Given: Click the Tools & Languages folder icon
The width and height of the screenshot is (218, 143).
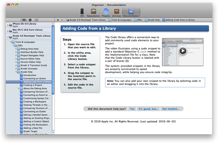Looking at the screenshot, I should 13,42.
